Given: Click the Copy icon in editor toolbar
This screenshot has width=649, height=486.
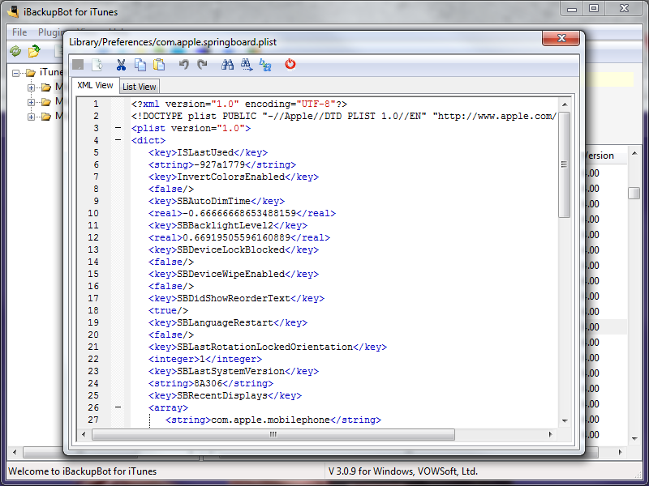Looking at the screenshot, I should point(140,65).
